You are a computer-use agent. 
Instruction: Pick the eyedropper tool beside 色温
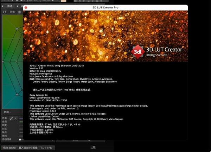[11, 119]
